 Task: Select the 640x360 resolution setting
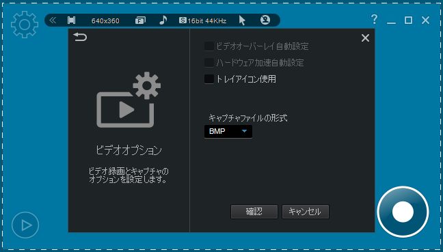tap(105, 20)
